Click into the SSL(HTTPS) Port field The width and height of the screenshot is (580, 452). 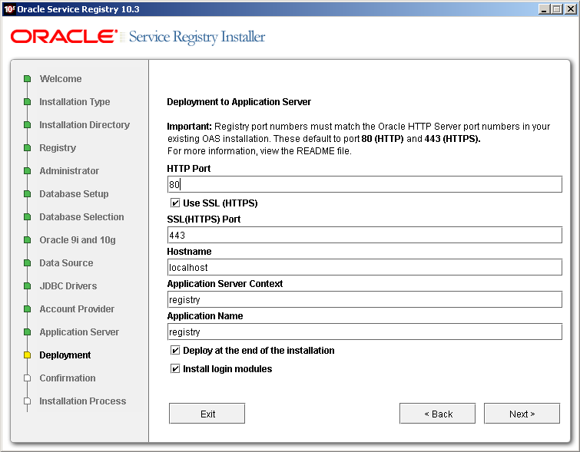coord(365,235)
